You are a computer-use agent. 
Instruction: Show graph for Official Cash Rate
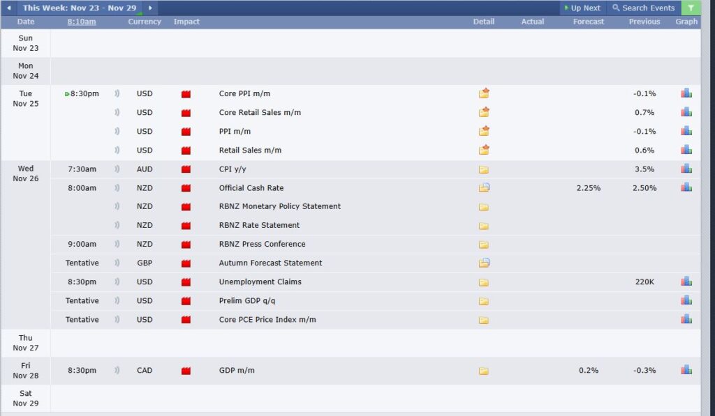[x=686, y=187]
